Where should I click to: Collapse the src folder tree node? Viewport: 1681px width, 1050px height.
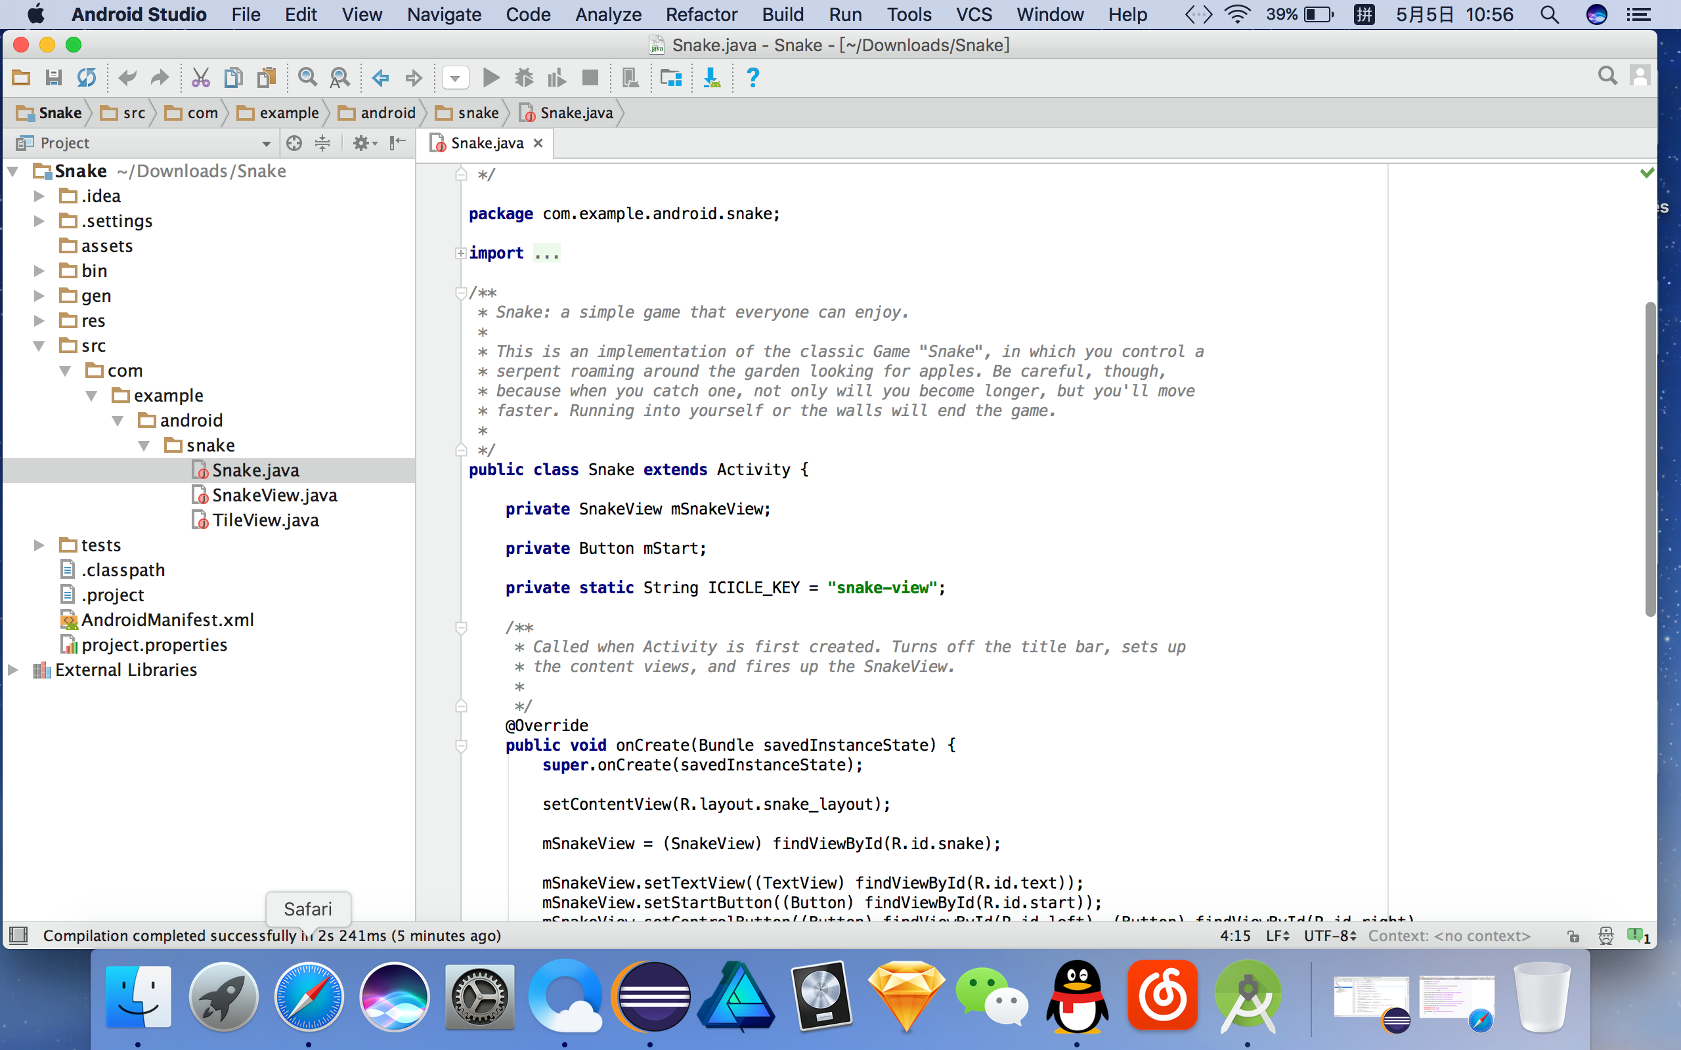pos(39,346)
